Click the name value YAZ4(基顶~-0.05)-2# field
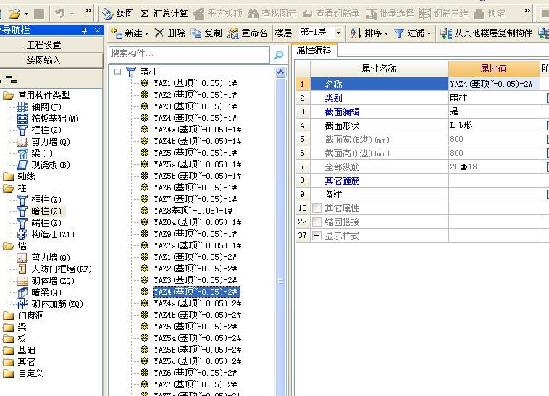Viewport: 549px width, 396px height. pos(494,84)
